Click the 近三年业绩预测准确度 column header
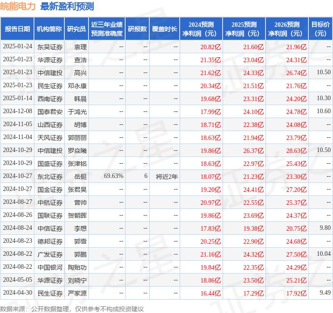The width and height of the screenshot is (333, 313). pyautogui.click(x=107, y=29)
